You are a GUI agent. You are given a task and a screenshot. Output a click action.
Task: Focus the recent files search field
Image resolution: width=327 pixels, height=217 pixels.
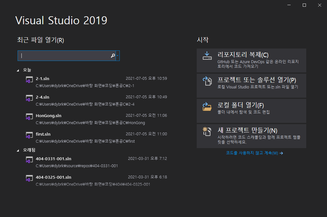click(x=66, y=56)
